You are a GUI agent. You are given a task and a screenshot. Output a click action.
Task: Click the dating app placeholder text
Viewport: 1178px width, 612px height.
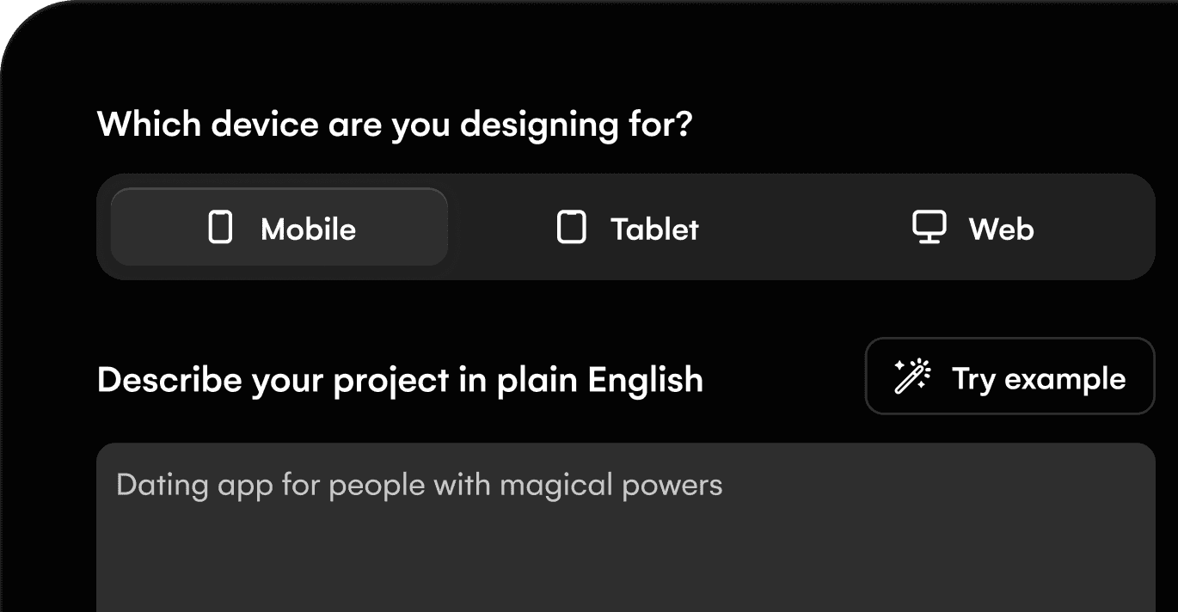pos(419,484)
